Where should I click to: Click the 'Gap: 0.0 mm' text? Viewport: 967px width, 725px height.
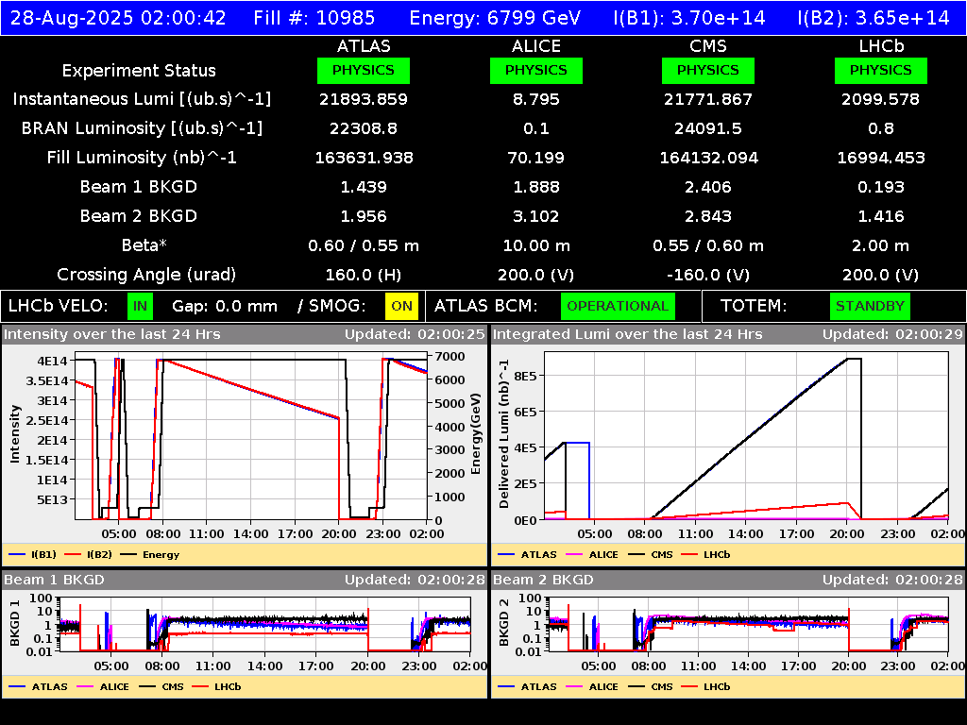point(225,306)
